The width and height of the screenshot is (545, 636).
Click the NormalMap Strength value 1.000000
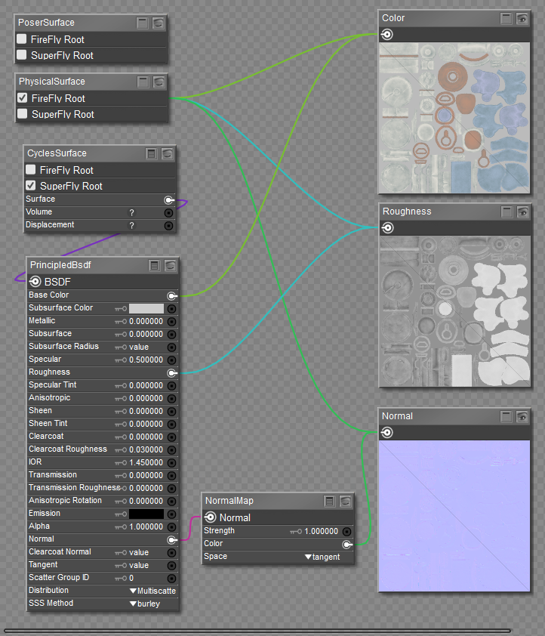coord(321,531)
